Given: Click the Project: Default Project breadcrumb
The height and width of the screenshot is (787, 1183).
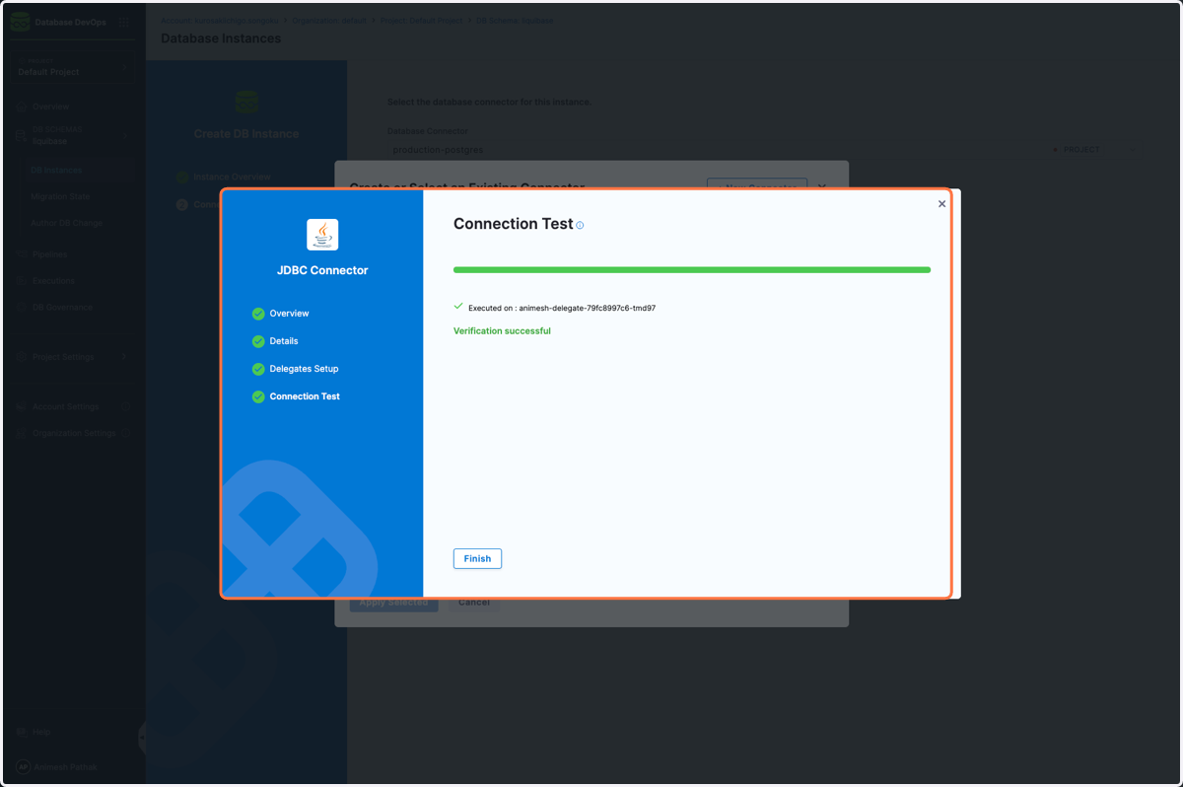Looking at the screenshot, I should click(423, 21).
